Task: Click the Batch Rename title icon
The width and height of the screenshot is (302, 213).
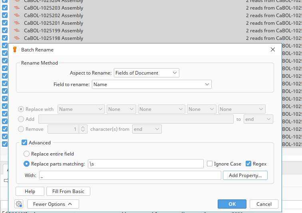Action: click(x=15, y=50)
